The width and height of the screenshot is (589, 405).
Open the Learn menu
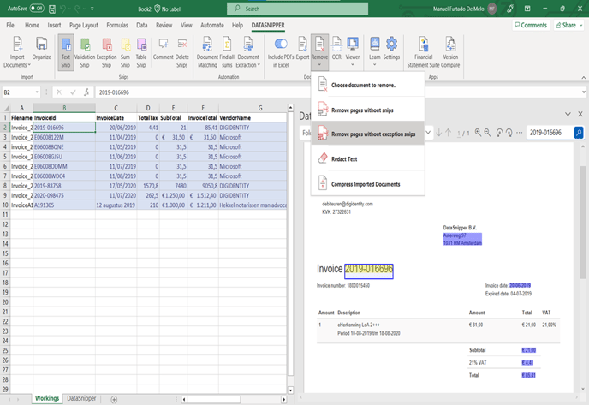tap(374, 52)
